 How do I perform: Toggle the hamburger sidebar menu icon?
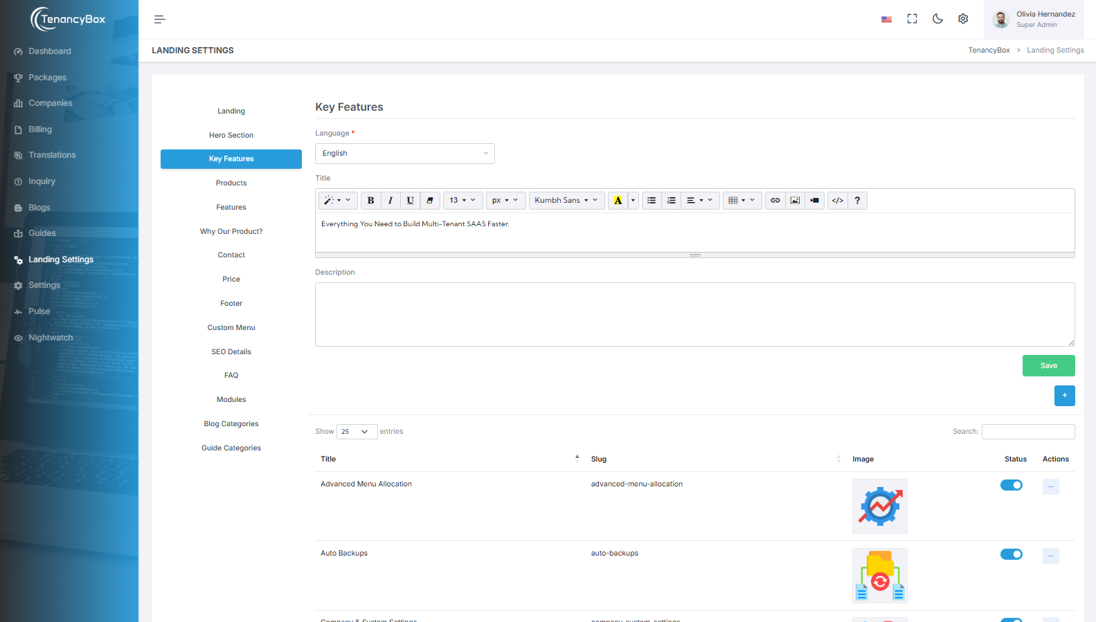(x=159, y=19)
